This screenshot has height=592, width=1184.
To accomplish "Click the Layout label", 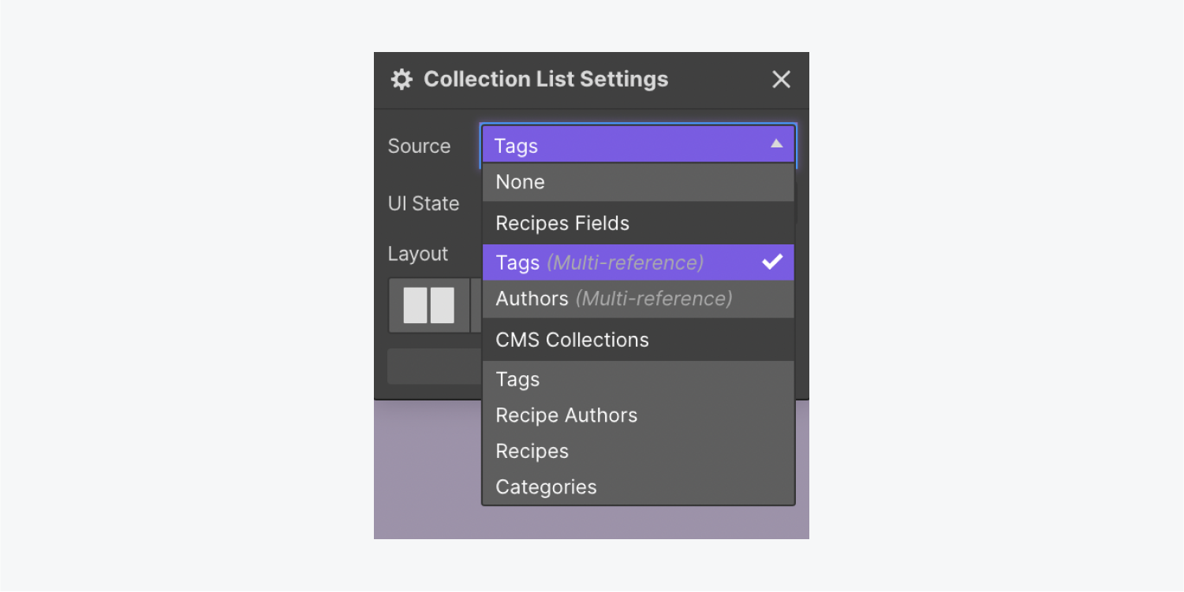I will click(418, 254).
